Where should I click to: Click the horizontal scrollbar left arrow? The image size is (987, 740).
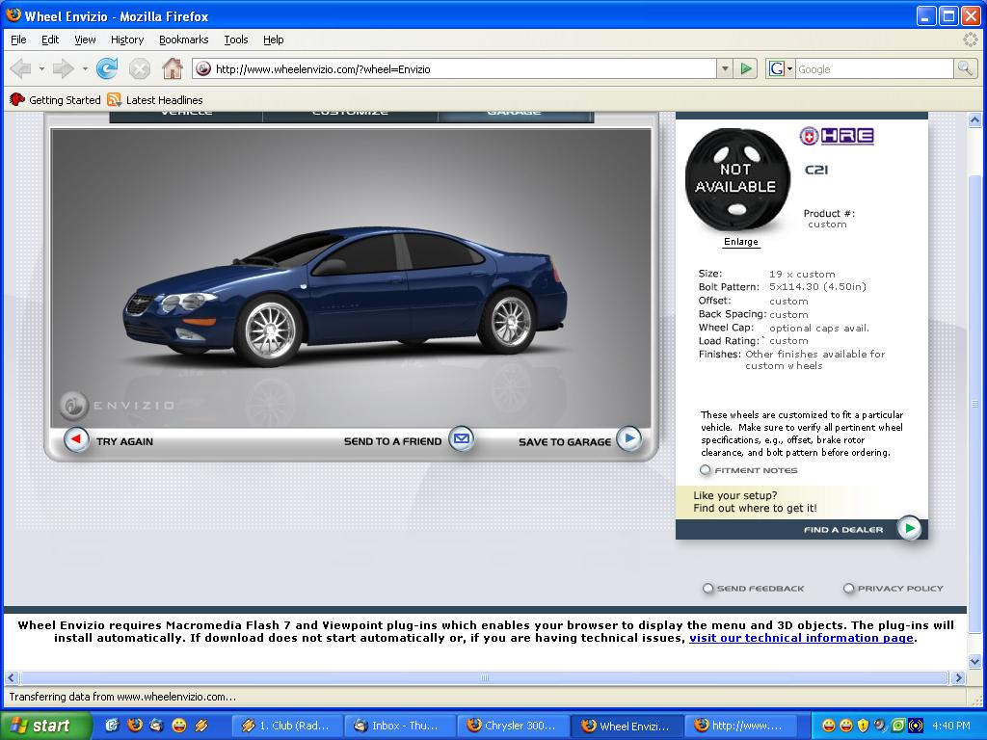click(x=11, y=677)
